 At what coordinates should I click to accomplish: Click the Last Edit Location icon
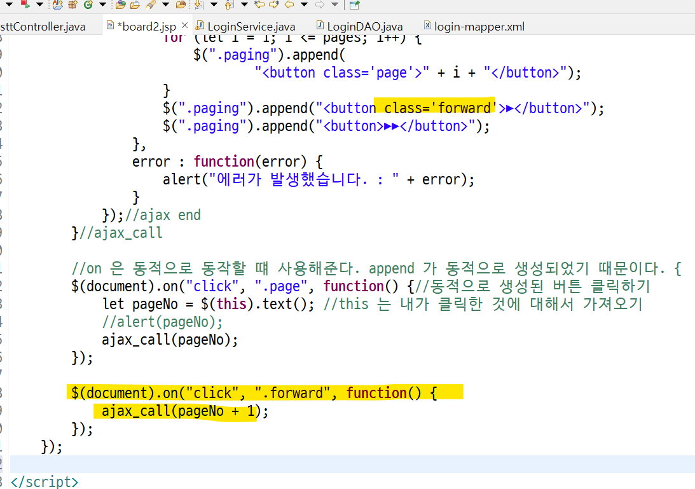coord(259,5)
